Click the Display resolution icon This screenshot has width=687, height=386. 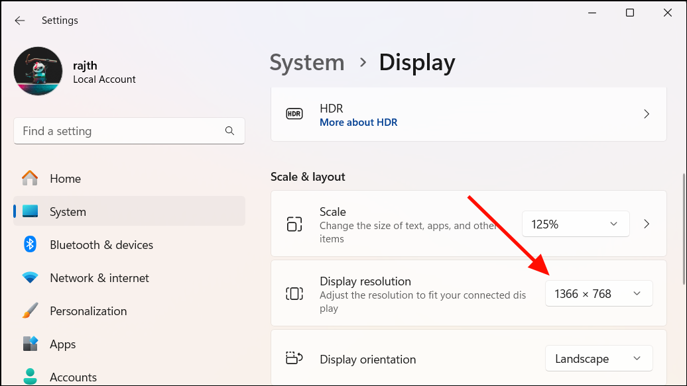pos(294,293)
